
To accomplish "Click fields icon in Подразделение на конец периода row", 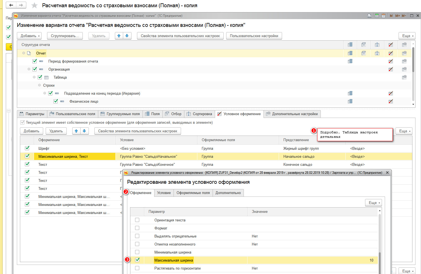I will point(350,93).
